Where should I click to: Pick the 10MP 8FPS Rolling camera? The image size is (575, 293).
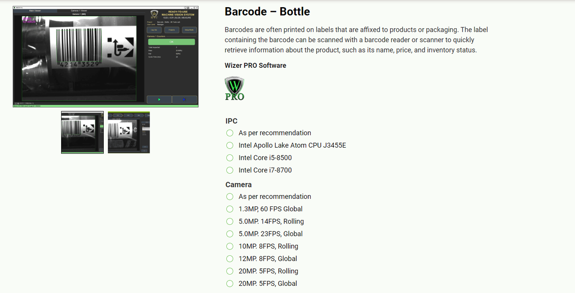coord(230,246)
